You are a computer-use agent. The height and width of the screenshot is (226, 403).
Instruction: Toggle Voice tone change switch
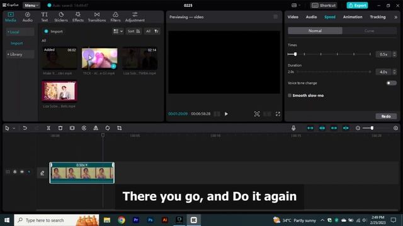coord(392,83)
